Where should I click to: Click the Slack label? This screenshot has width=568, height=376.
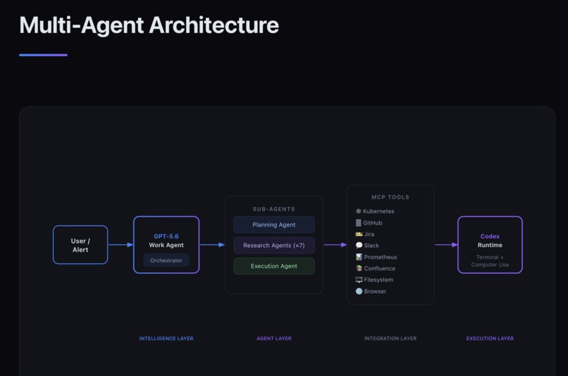click(x=371, y=245)
